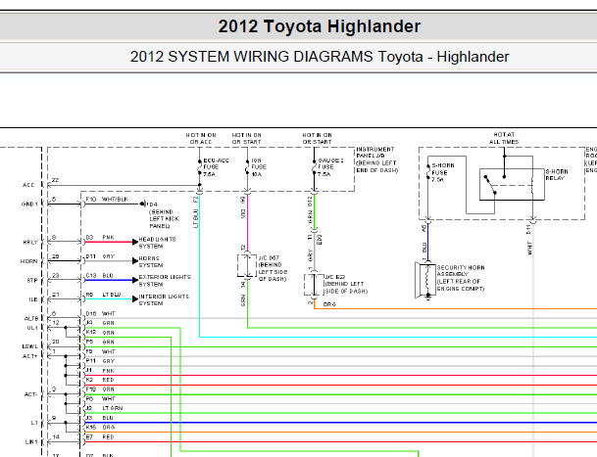Click the S-HORN relay switch symbol
597x457 pixels.
(490, 184)
